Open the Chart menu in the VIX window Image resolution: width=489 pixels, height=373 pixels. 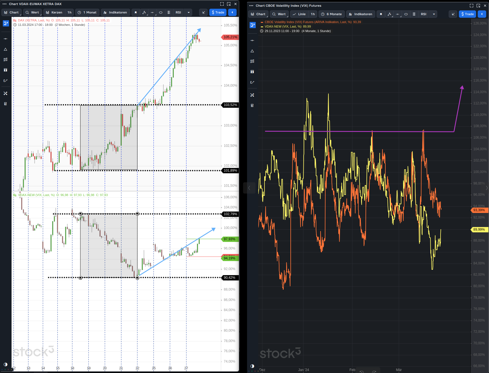click(258, 14)
